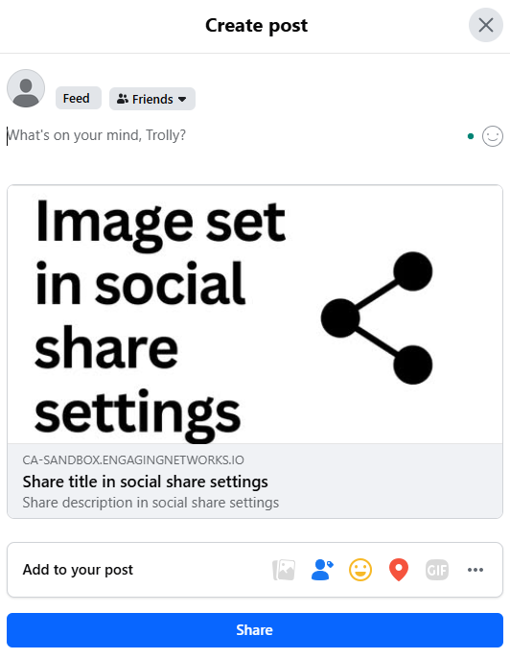Screen dimensions: 510x659
Task: Close the Create post dialog
Action: (x=486, y=25)
